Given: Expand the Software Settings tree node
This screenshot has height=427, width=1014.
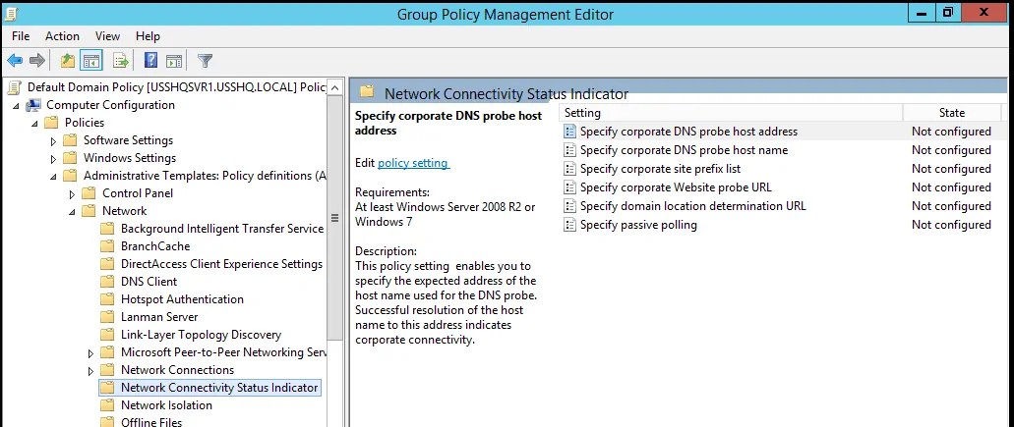Looking at the screenshot, I should [54, 140].
